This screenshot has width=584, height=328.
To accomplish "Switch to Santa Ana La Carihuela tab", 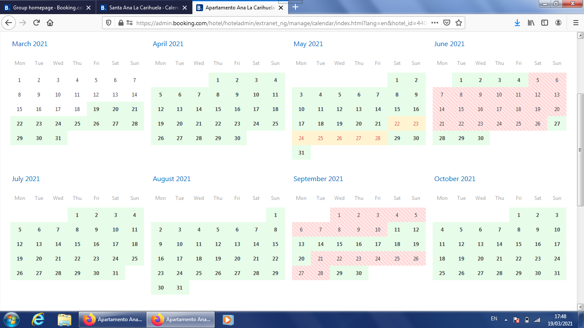I will [143, 8].
